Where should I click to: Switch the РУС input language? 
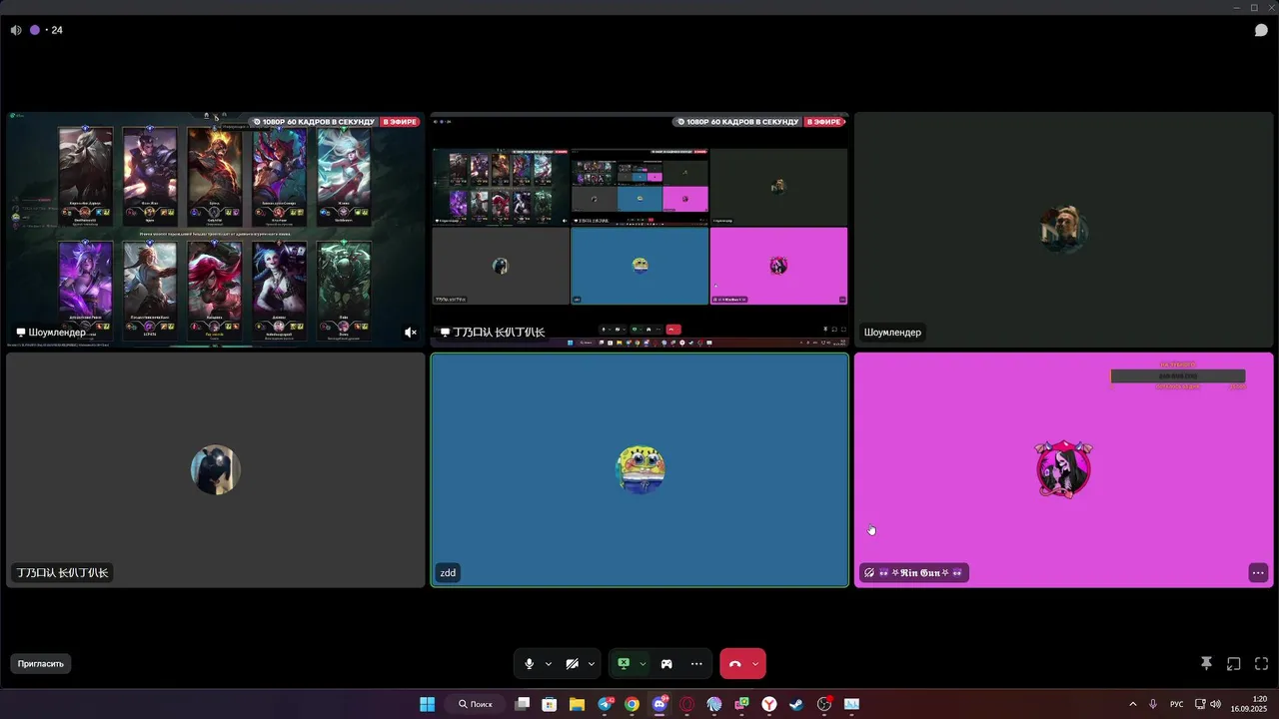point(1177,704)
